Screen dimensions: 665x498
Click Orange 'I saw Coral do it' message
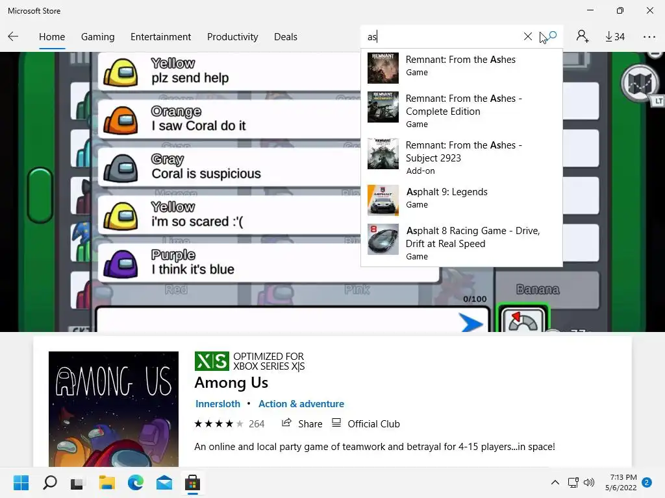229,119
